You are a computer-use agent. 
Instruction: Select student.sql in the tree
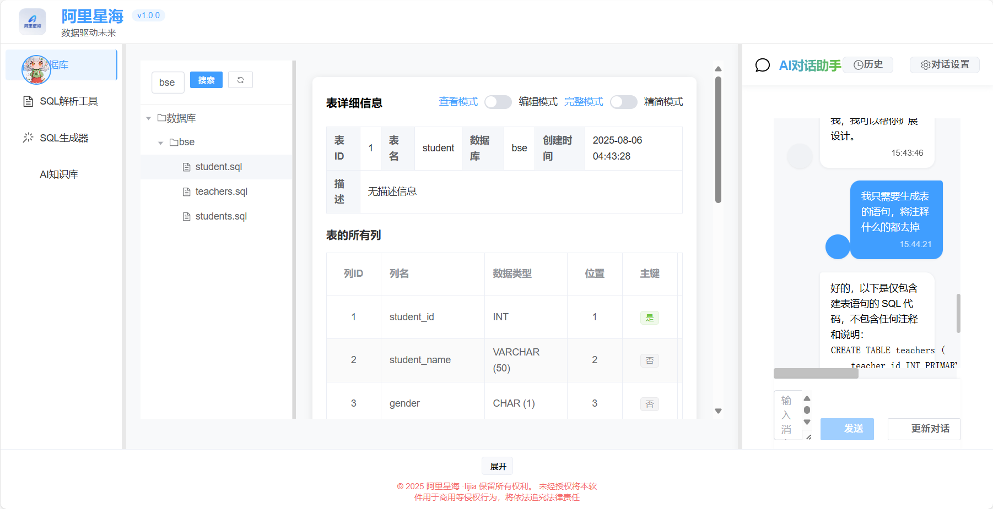(x=216, y=167)
